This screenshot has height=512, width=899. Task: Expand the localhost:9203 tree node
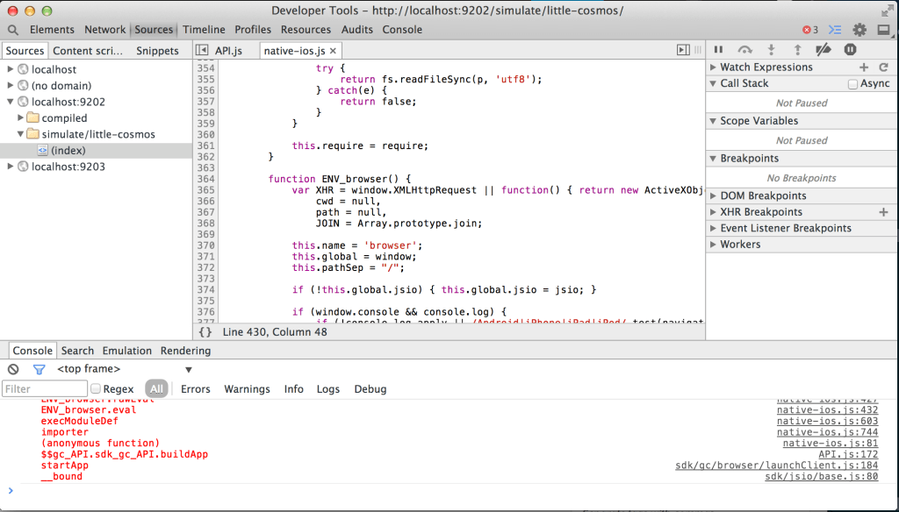tap(11, 167)
